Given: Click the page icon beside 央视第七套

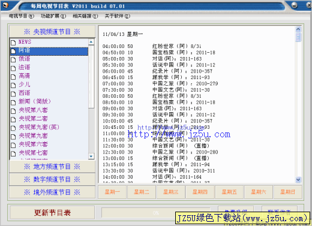Looking at the screenshot, I should pyautogui.click(x=13, y=153).
